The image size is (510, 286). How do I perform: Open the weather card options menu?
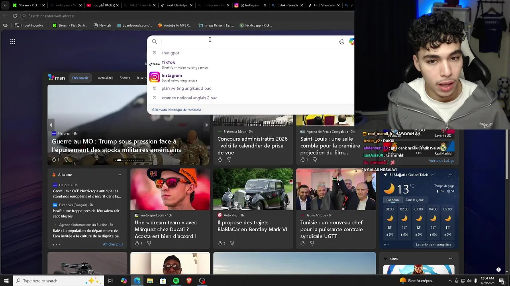coord(451,175)
